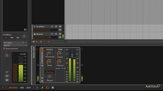Screen dimensions: 163x91
Task: Open the Master output dropdown
Action: pyautogui.click(x=15, y=45)
